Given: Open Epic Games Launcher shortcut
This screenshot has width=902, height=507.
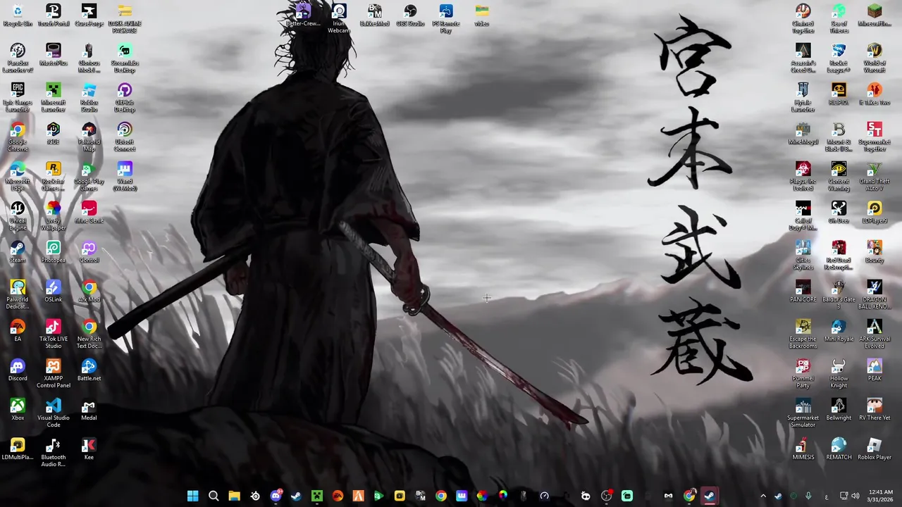Looking at the screenshot, I should [18, 98].
